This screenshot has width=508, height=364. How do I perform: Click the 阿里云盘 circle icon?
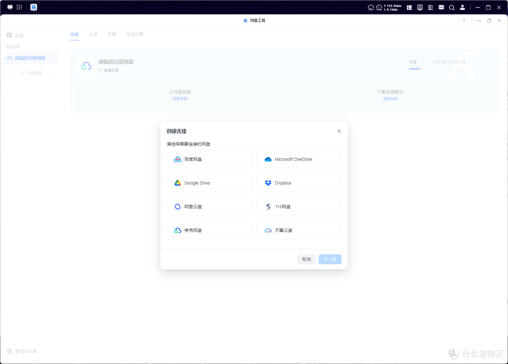177,207
